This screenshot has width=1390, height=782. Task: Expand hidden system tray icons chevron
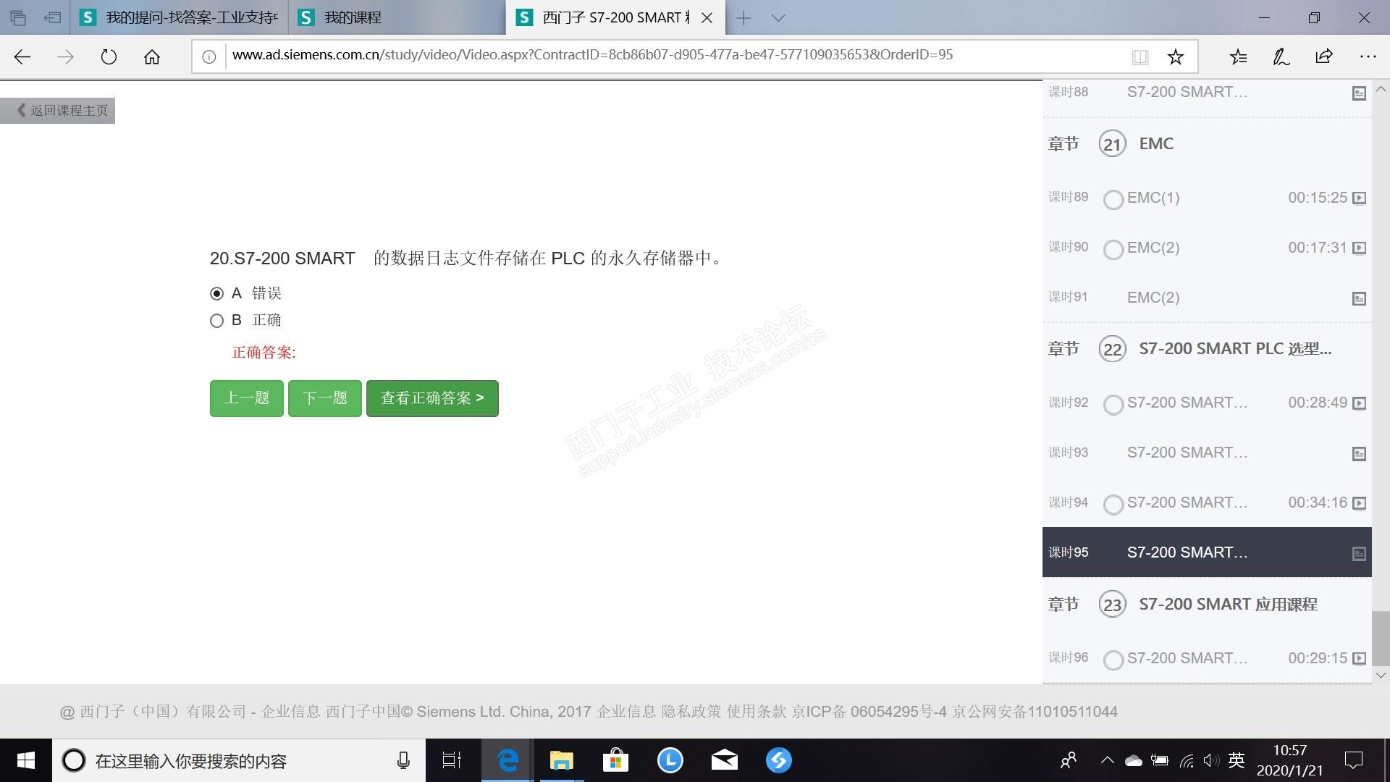click(1107, 760)
